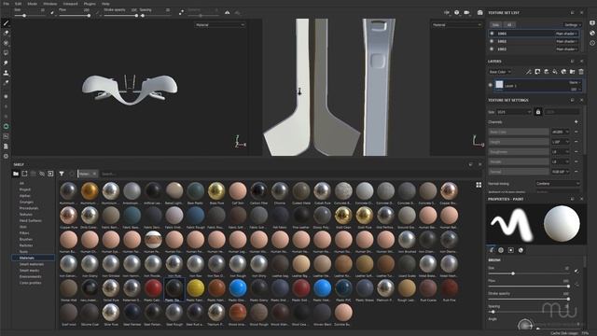Screen dimensions: 597x336
Task: Select the Eraser tool
Action: (x=6, y=34)
